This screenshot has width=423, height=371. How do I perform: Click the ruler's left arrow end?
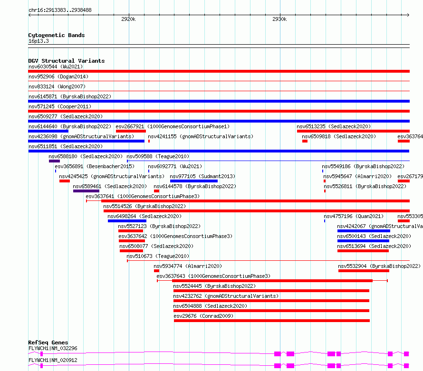pyautogui.click(x=29, y=15)
